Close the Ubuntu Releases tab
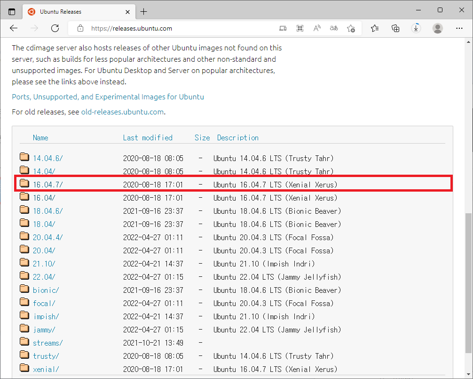 pyautogui.click(x=127, y=12)
